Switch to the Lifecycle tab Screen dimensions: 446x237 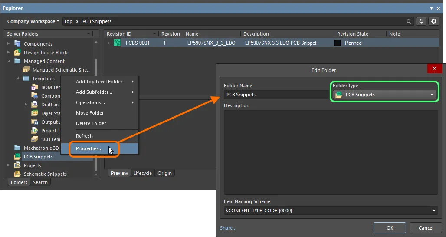coord(142,173)
